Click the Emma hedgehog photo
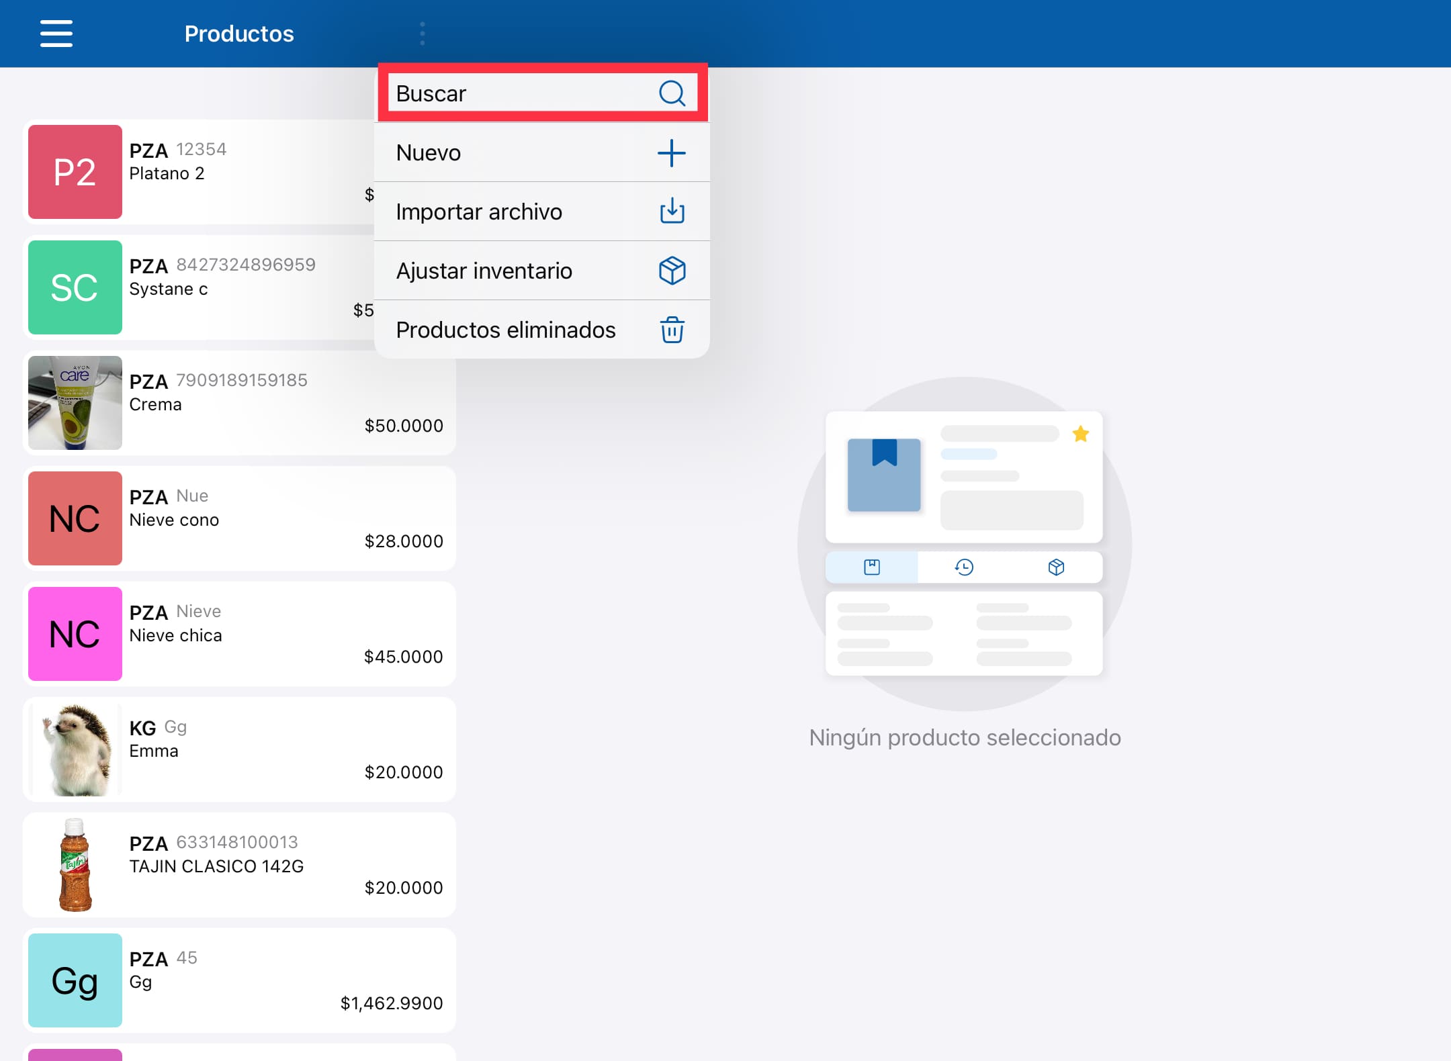Image resolution: width=1451 pixels, height=1061 pixels. (75, 749)
